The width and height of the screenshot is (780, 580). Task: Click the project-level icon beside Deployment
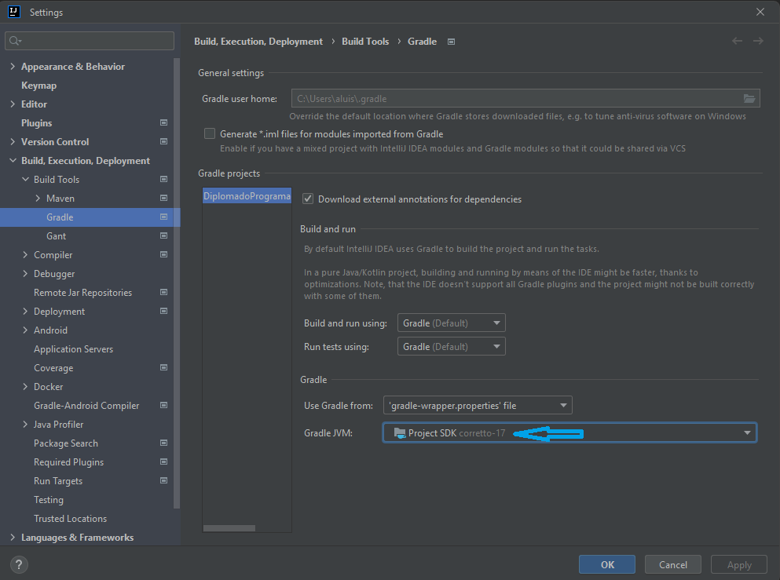coord(163,311)
